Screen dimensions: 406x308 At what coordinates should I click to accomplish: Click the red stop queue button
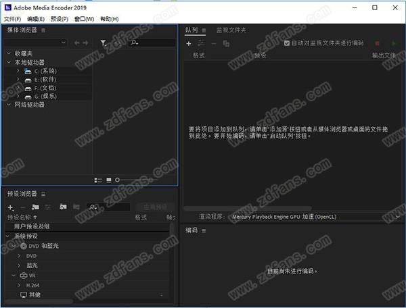click(x=377, y=43)
